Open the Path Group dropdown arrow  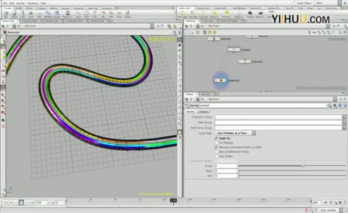click(x=344, y=122)
